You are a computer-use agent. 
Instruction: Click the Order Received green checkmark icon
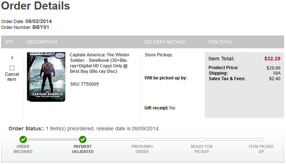point(23,139)
